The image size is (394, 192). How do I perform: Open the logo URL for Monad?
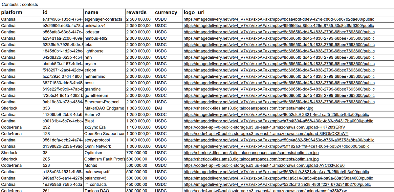coord(264,165)
